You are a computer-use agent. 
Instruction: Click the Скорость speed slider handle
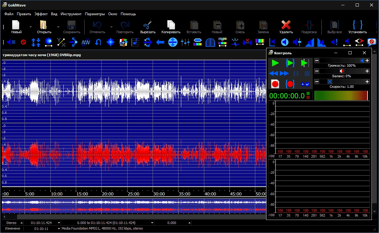pos(330,82)
